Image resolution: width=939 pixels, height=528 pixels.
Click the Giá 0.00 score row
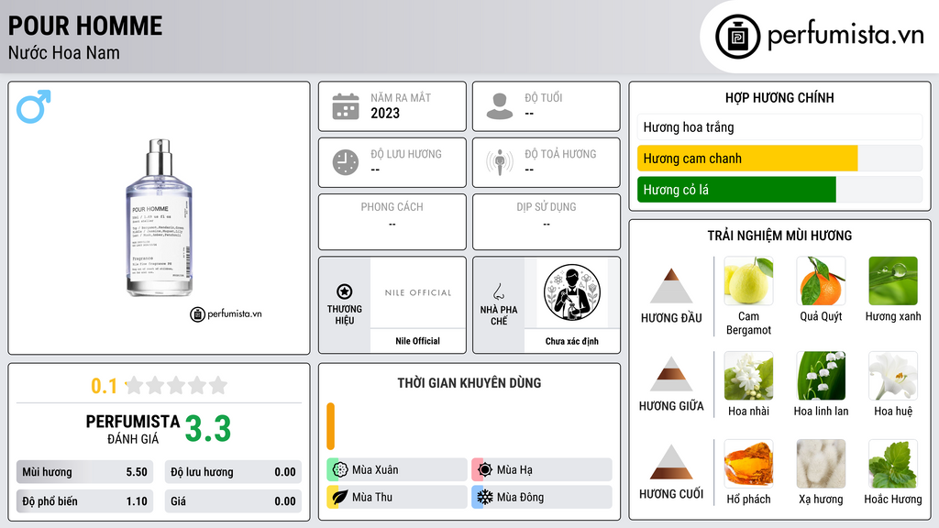coord(233,501)
